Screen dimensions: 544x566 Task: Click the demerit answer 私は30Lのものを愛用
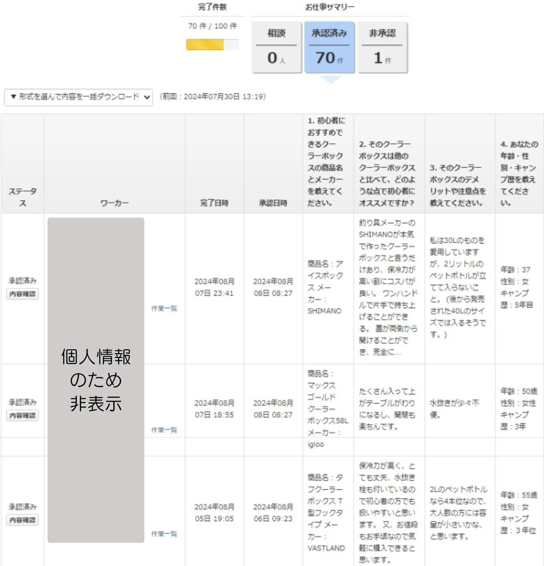[x=458, y=287]
